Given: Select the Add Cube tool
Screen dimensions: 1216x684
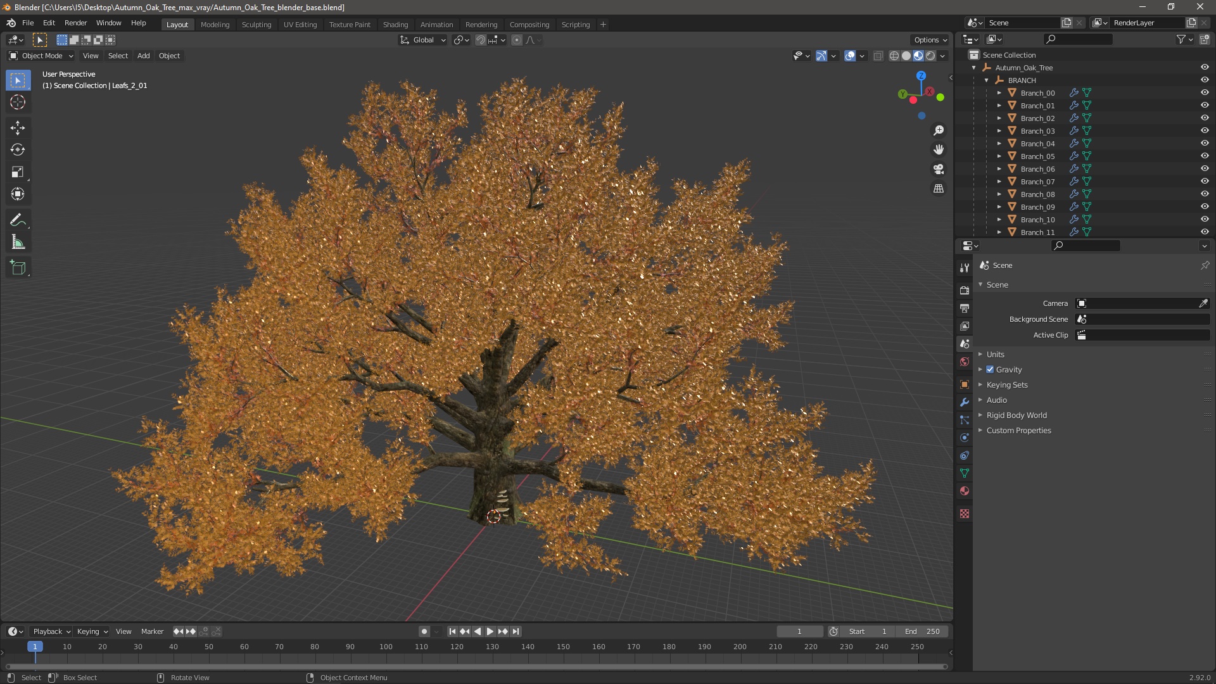Looking at the screenshot, I should click(18, 268).
